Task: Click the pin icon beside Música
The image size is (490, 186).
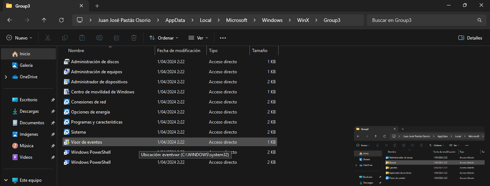Action: point(53,146)
